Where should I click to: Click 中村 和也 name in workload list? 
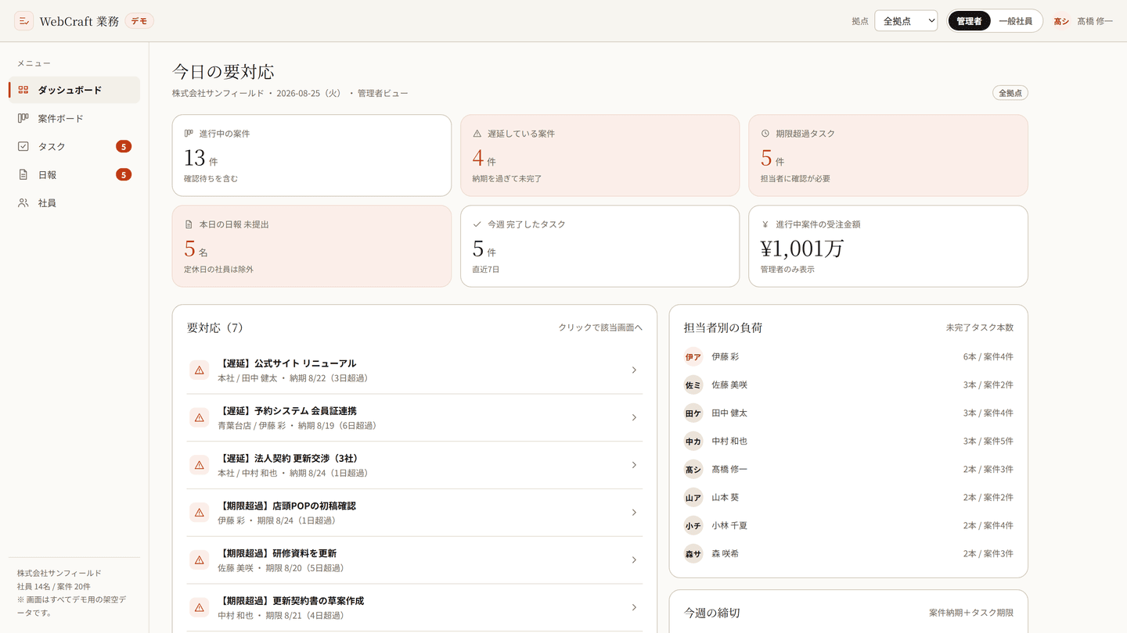pyautogui.click(x=729, y=441)
